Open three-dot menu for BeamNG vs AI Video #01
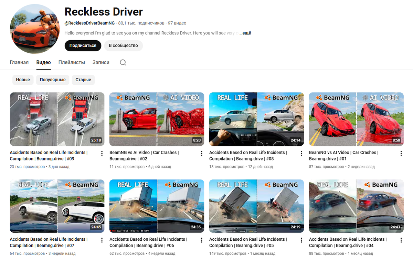The height and width of the screenshot is (261, 413). tap(401, 153)
